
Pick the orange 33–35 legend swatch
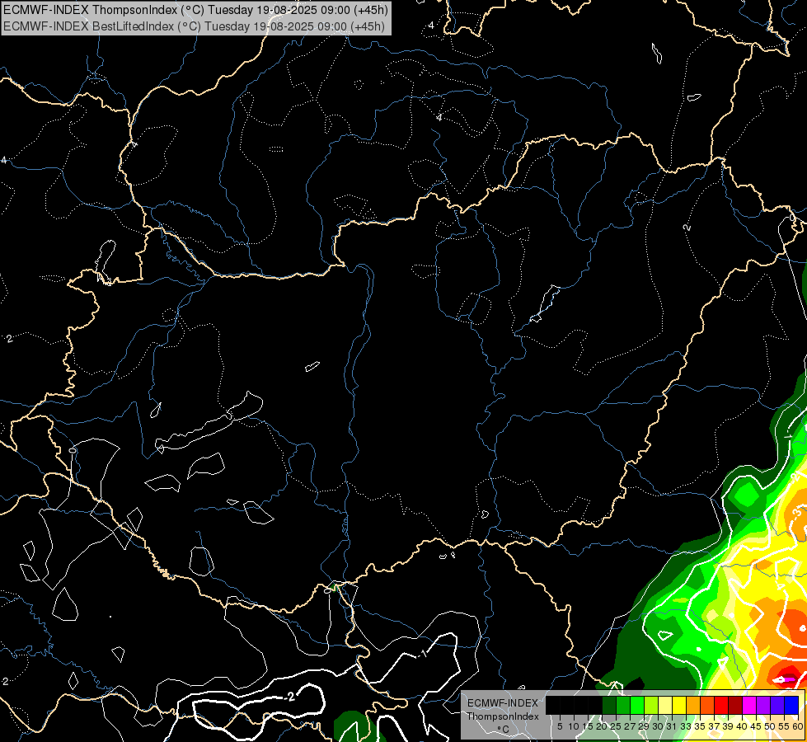(x=693, y=705)
